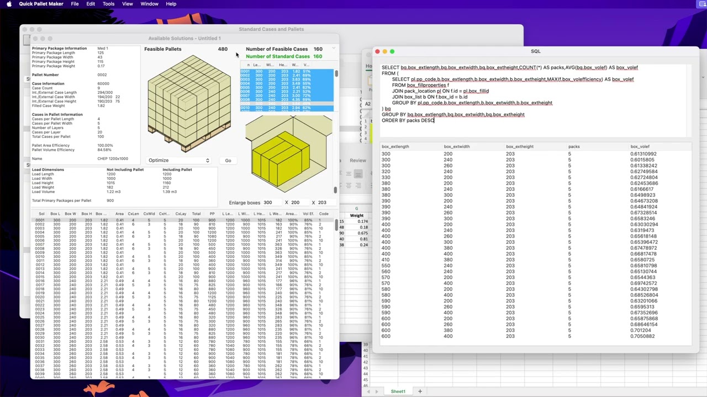The image size is (707, 397).
Task: Click the 3D pallet load preview
Action: pyautogui.click(x=189, y=104)
